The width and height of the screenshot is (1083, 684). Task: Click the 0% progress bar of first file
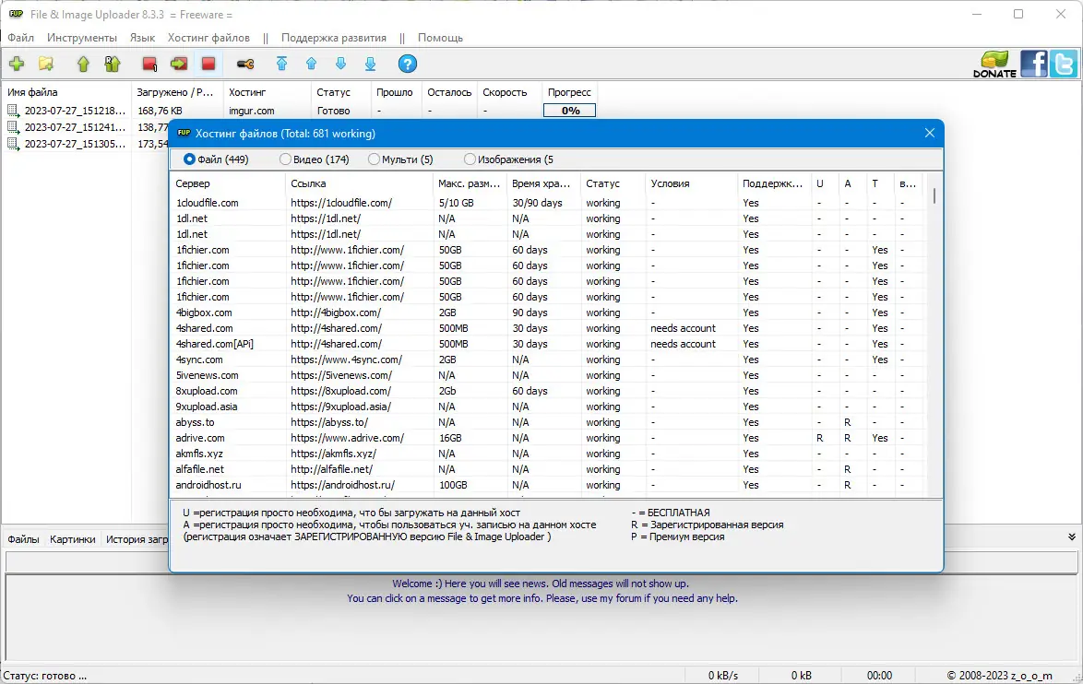coord(569,111)
